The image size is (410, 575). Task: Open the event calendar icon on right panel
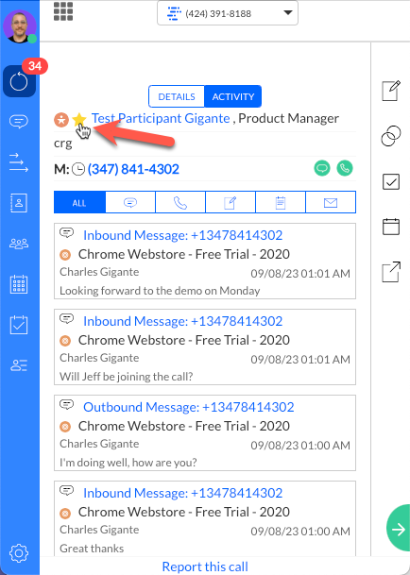(391, 227)
